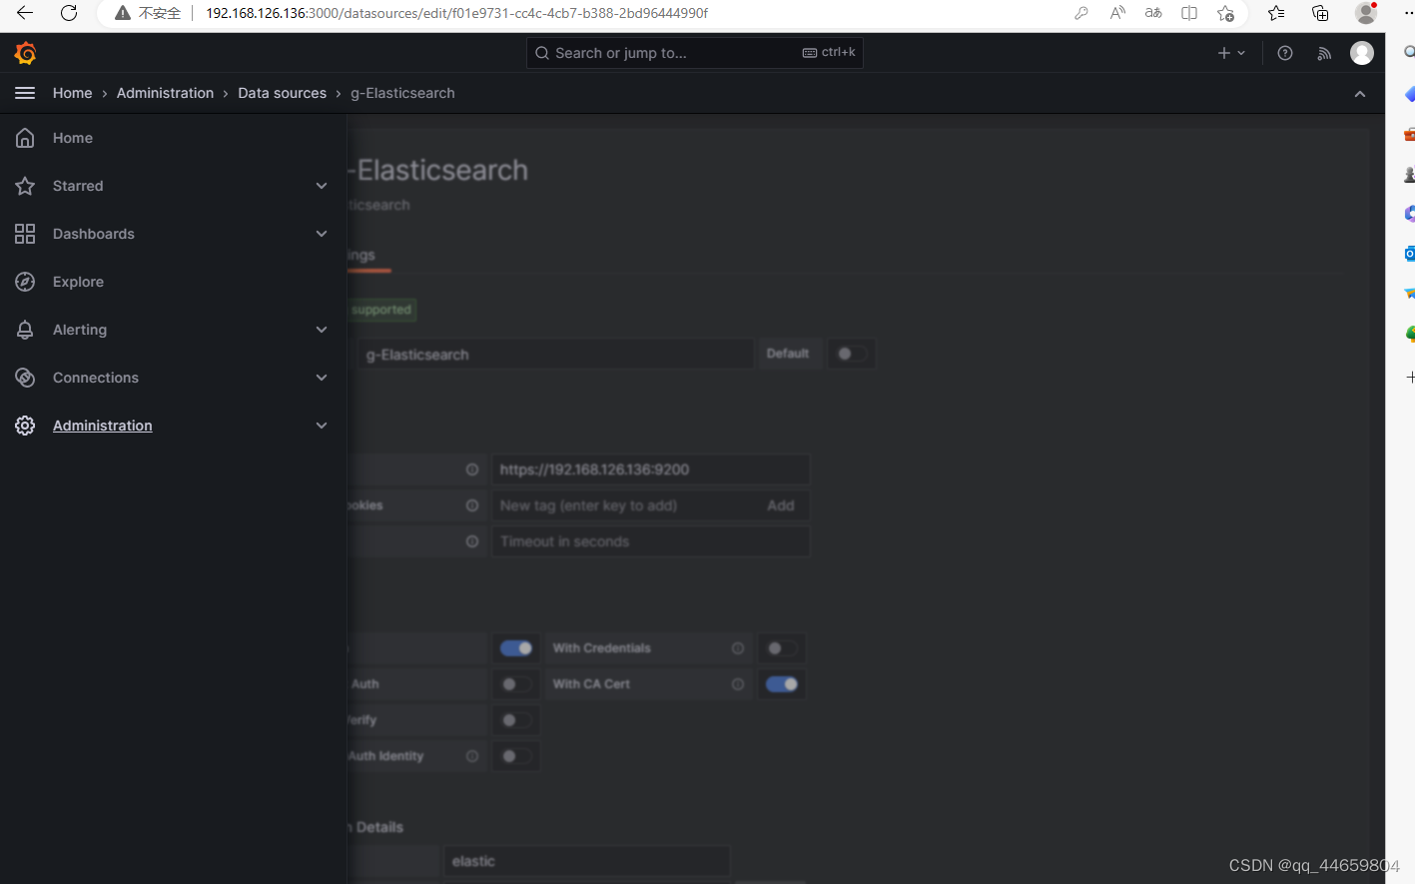
Task: Toggle the With Credentials switch
Action: click(x=781, y=648)
